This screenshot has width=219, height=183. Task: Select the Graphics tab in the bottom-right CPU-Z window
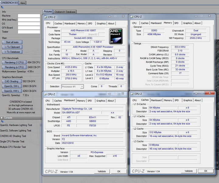188,100
